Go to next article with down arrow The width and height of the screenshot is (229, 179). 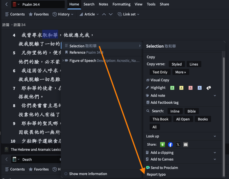[x=111, y=14]
